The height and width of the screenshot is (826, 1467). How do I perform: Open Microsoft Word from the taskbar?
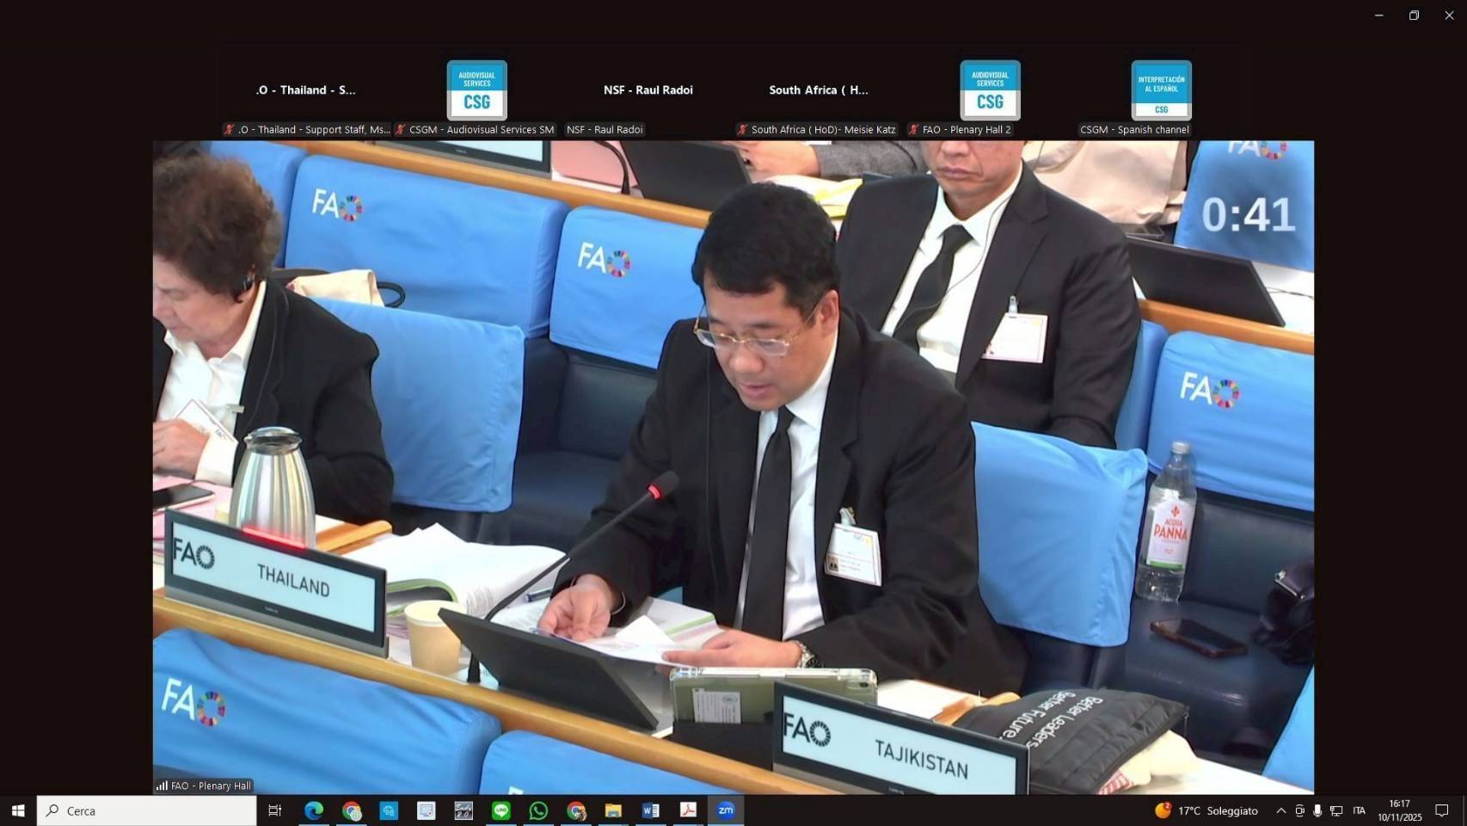tap(650, 810)
